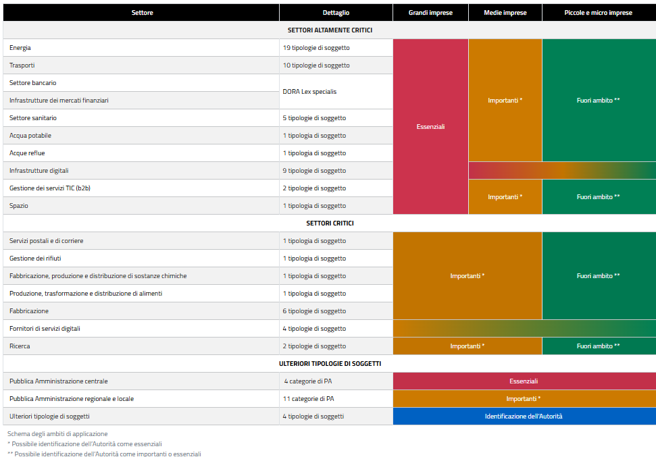Screen dimensions: 656x457
Task: Select the Energia sector row
Action: coord(20,48)
